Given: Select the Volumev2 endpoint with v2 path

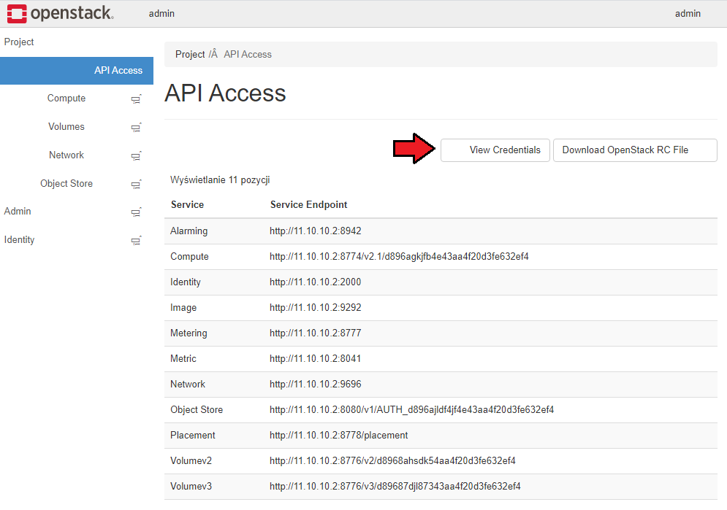Looking at the screenshot, I should point(392,460).
